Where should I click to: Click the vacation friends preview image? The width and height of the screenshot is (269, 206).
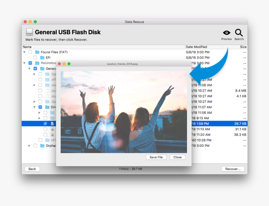coord(124,112)
